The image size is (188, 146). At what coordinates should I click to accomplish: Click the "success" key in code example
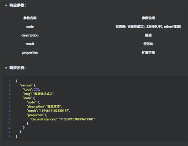click(26, 85)
